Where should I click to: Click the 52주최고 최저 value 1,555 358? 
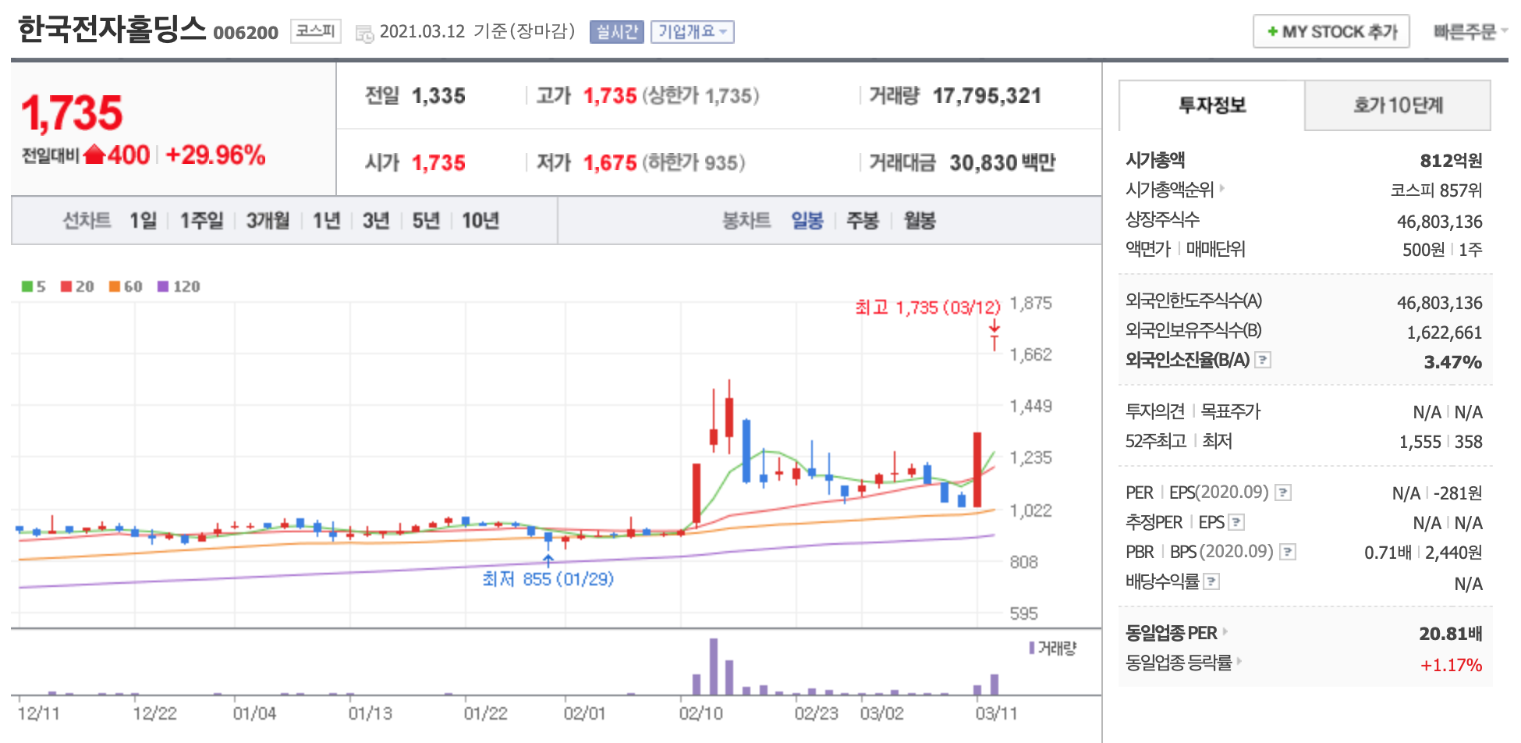(x=1441, y=442)
